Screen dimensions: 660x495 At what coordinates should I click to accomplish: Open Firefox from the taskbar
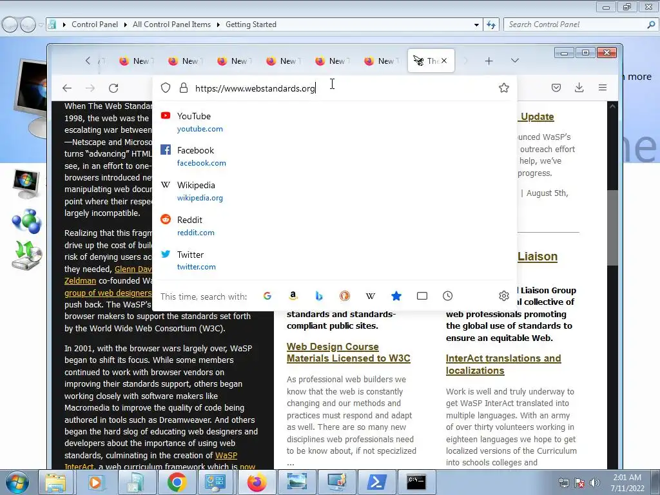point(257,482)
